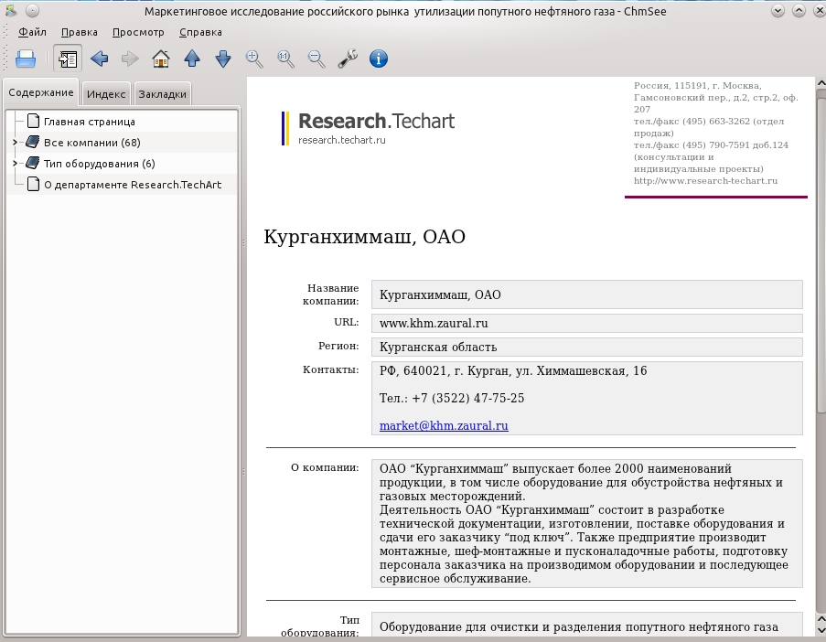
Task: Jump to previous page up arrow icon
Action: (x=192, y=59)
